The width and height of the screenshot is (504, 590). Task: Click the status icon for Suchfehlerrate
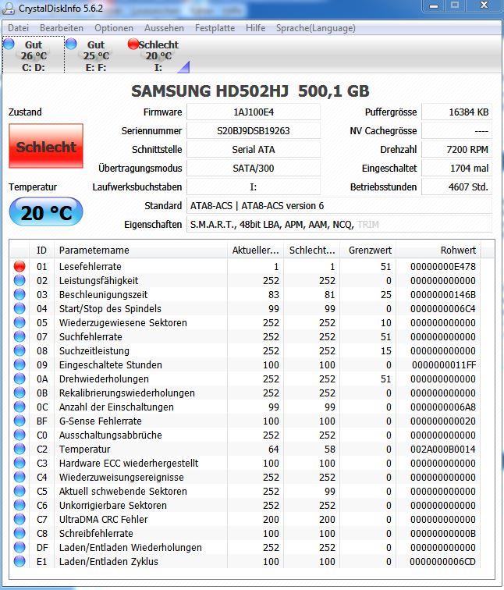pyautogui.click(x=20, y=337)
